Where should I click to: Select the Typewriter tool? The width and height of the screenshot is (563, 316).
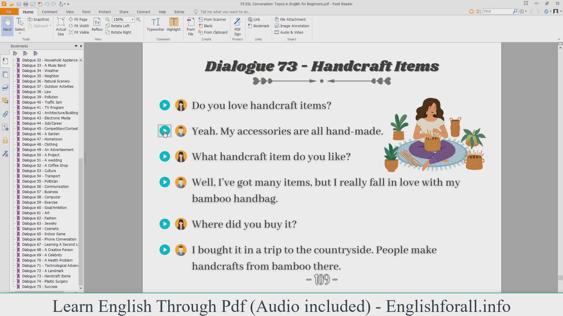[155, 25]
